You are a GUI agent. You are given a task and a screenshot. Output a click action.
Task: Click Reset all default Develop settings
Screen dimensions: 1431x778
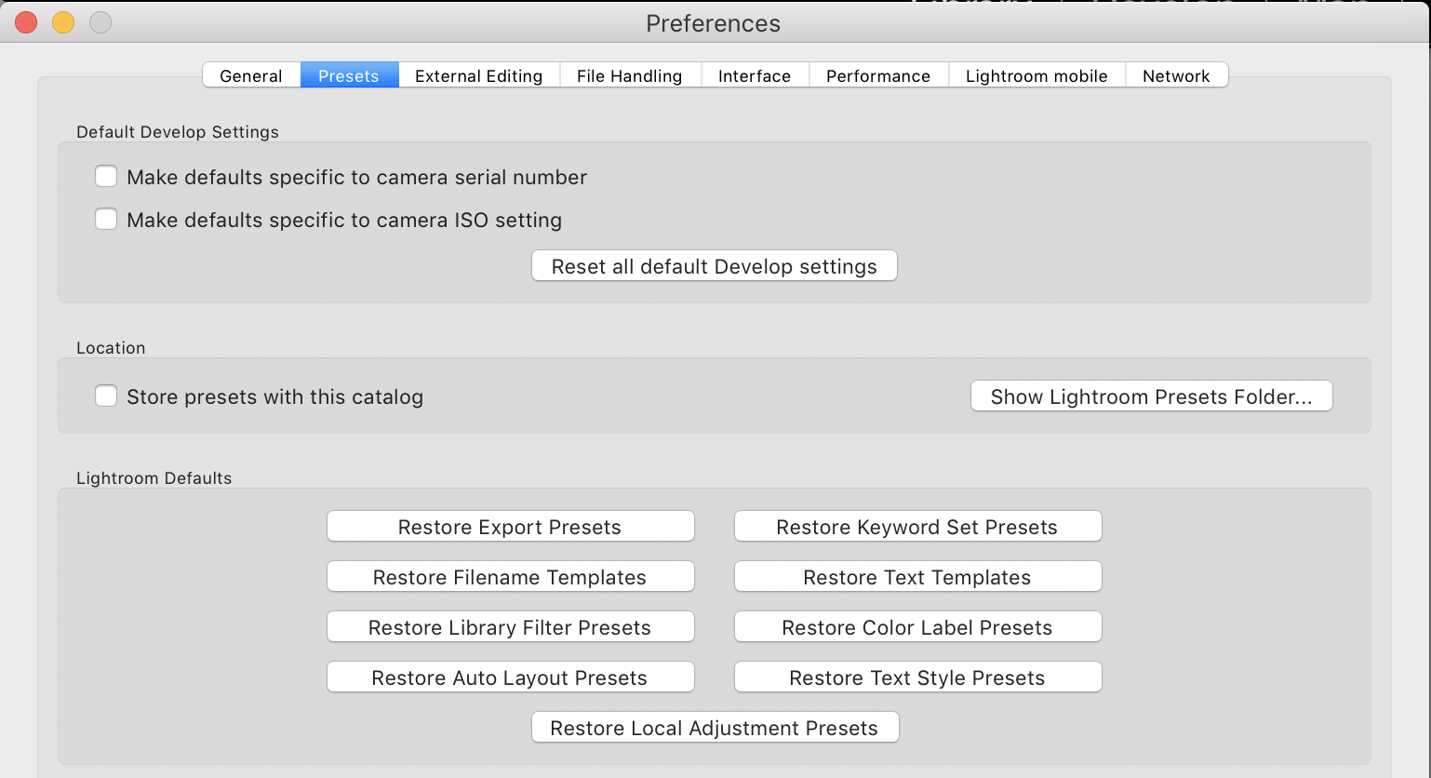click(715, 266)
